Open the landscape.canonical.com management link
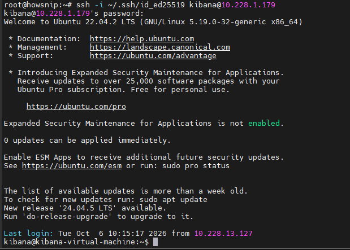The width and height of the screenshot is (350, 250). 160,47
